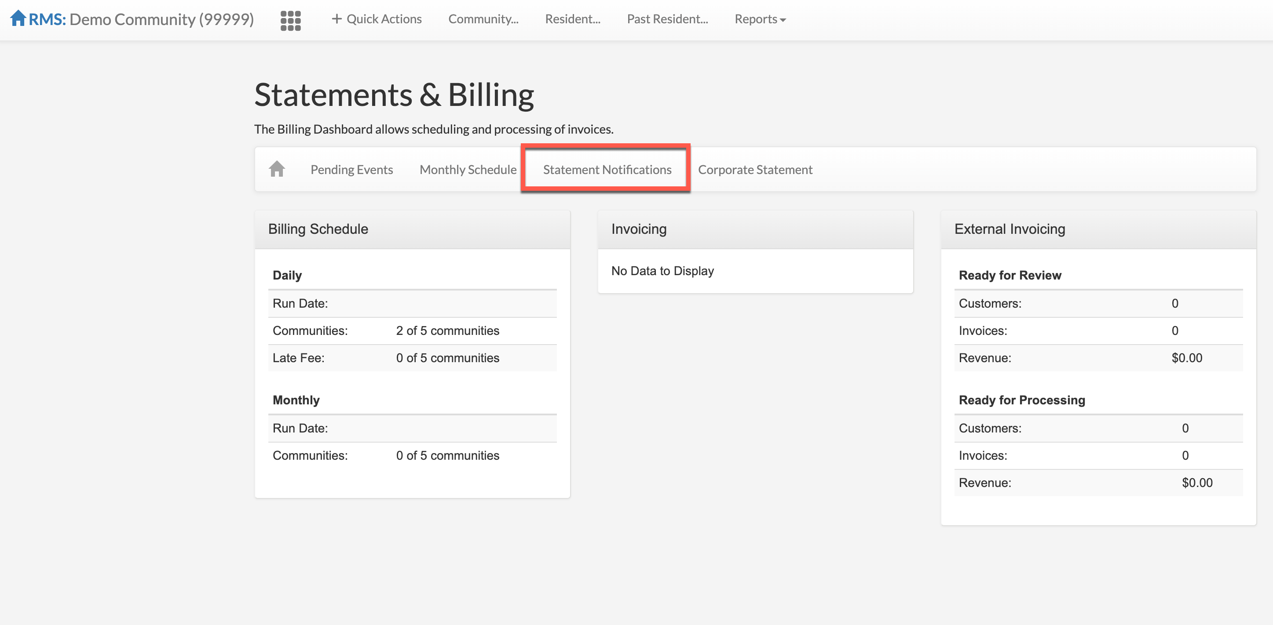The image size is (1273, 625).
Task: Select the Daily Late Fee row
Action: pos(412,358)
